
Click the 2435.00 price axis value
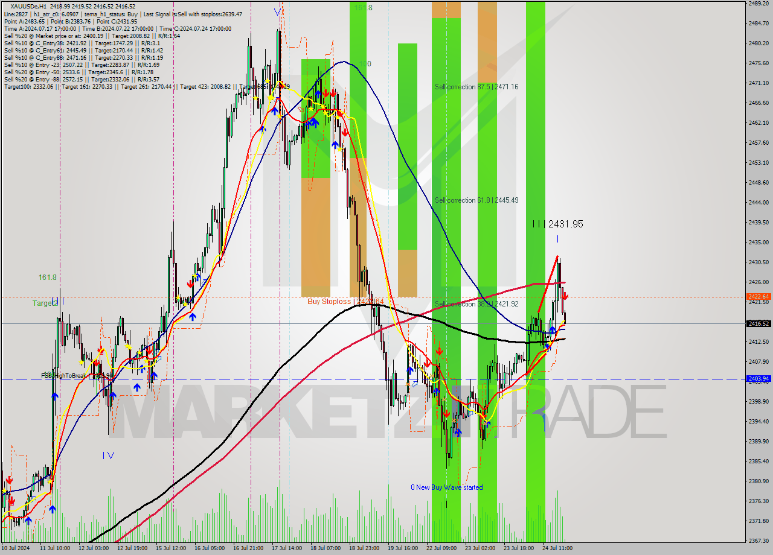pyautogui.click(x=759, y=243)
